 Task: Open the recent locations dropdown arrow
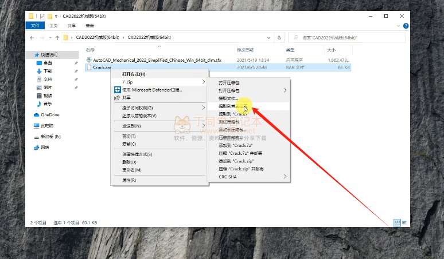click(50, 38)
